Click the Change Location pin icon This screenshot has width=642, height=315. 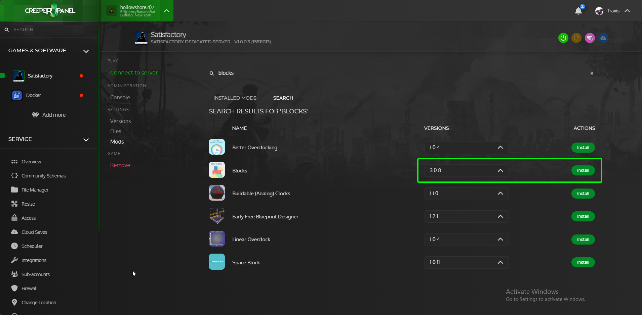[x=14, y=302]
